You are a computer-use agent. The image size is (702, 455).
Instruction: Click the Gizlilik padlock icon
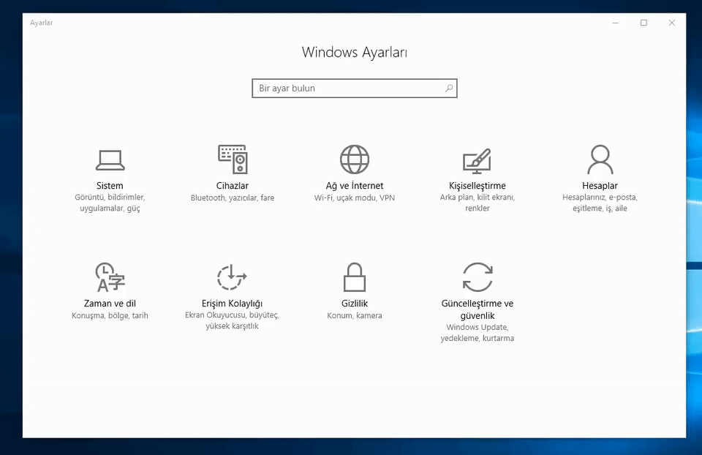pos(355,277)
